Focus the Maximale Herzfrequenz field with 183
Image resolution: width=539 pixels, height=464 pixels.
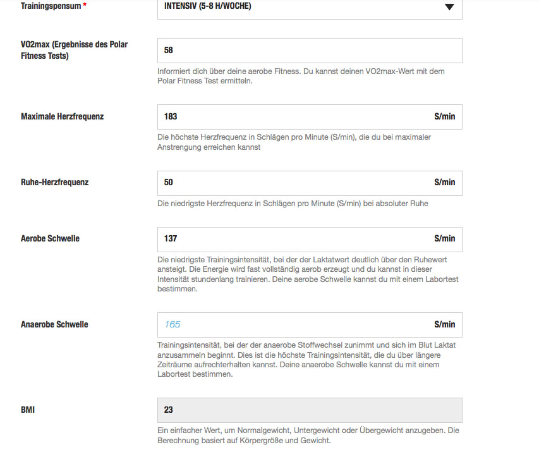(291, 117)
